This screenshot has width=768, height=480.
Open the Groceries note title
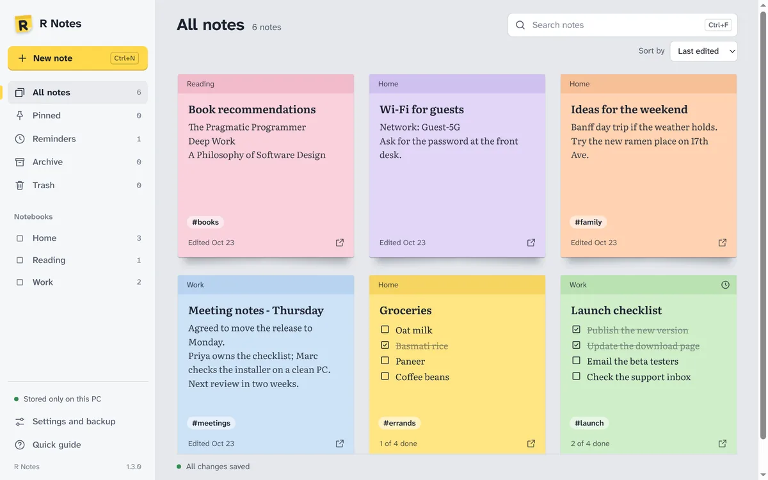[406, 310]
